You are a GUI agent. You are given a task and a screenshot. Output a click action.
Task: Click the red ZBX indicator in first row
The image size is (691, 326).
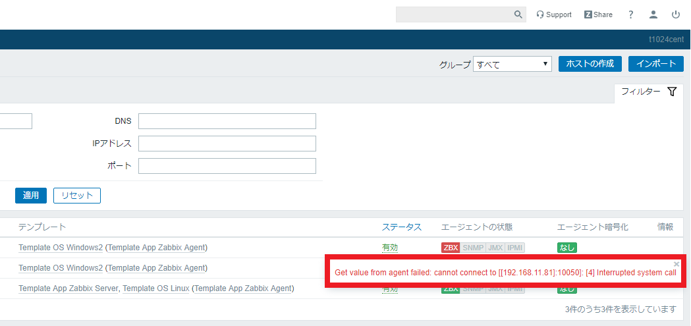451,248
